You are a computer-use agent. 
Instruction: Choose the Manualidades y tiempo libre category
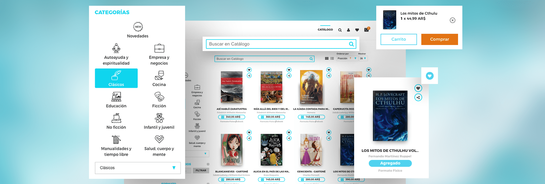116,146
